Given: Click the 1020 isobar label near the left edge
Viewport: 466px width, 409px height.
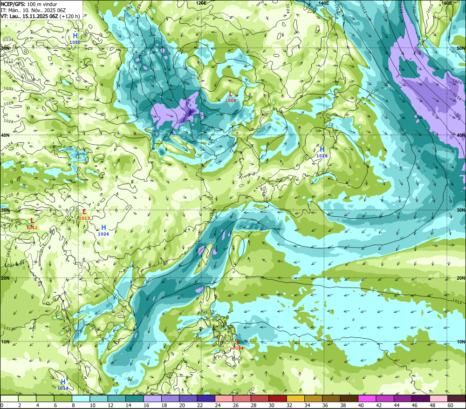Looking at the screenshot, I should (8, 196).
